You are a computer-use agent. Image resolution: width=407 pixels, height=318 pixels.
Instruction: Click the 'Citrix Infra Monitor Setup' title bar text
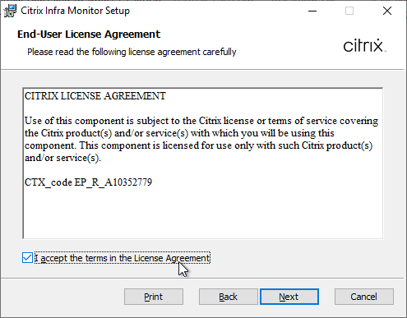(x=75, y=11)
